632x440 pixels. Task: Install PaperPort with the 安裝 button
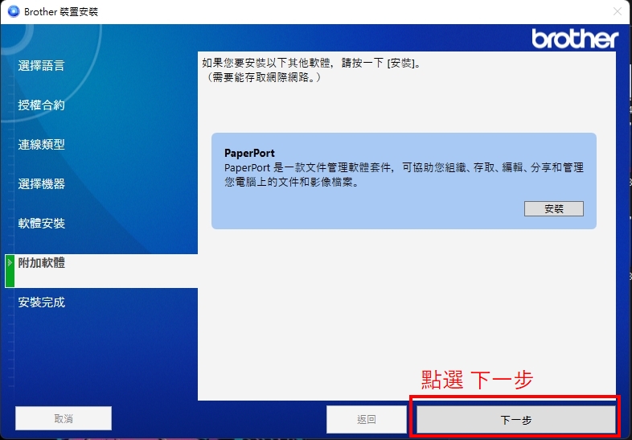[x=553, y=208]
